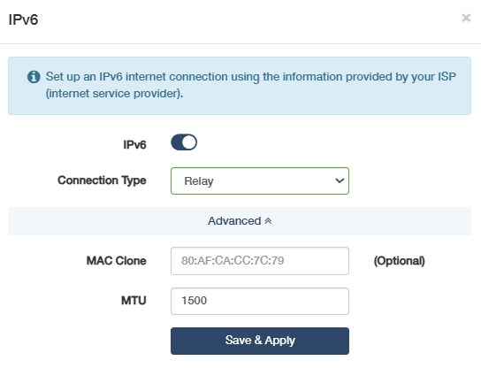Open the Connection Type dropdown

pyautogui.click(x=260, y=180)
